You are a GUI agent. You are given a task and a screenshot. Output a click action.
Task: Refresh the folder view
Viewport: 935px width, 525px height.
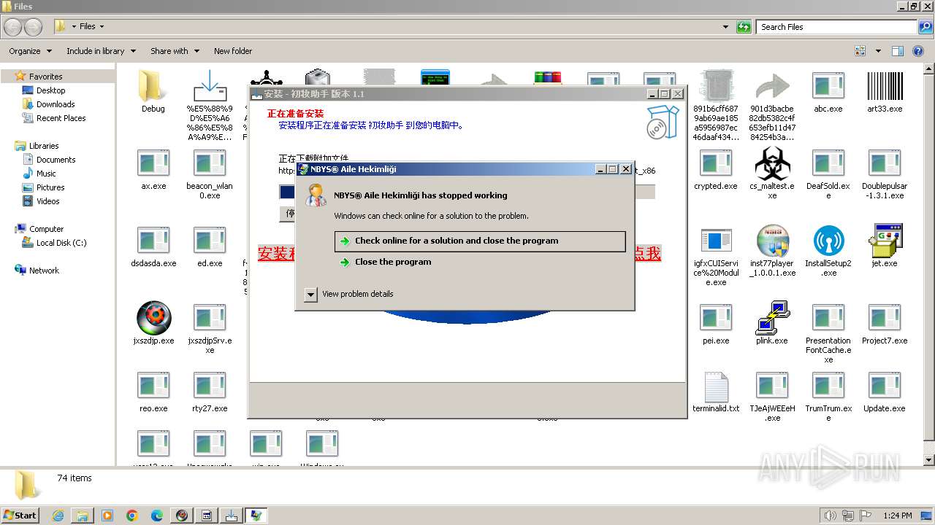(x=744, y=27)
